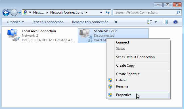Click the Back navigation arrow

point(6,12)
